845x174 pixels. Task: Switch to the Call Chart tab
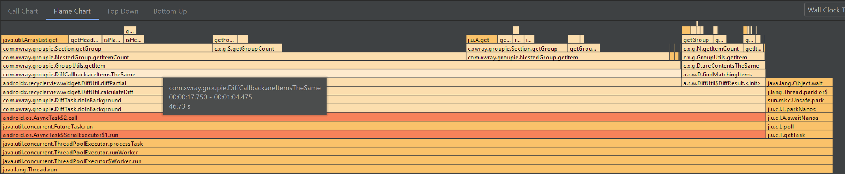click(23, 11)
